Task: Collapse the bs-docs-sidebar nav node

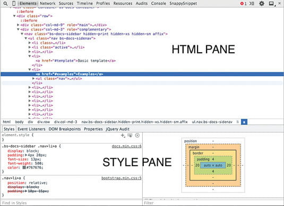Action: coord(22,34)
